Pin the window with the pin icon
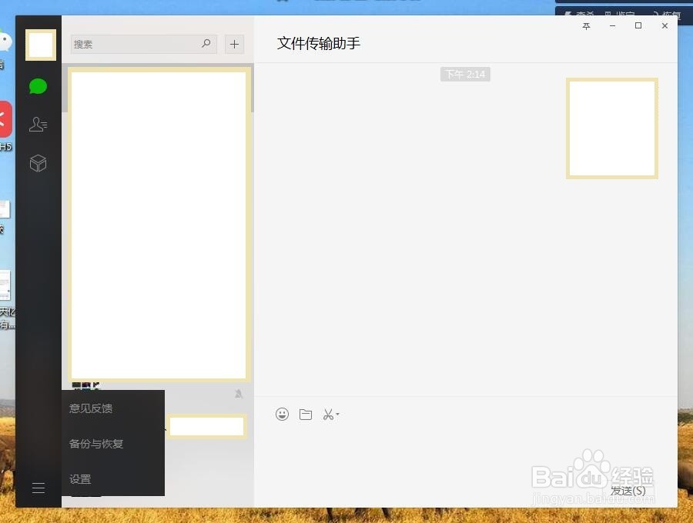The width and height of the screenshot is (693, 523). 587,26
